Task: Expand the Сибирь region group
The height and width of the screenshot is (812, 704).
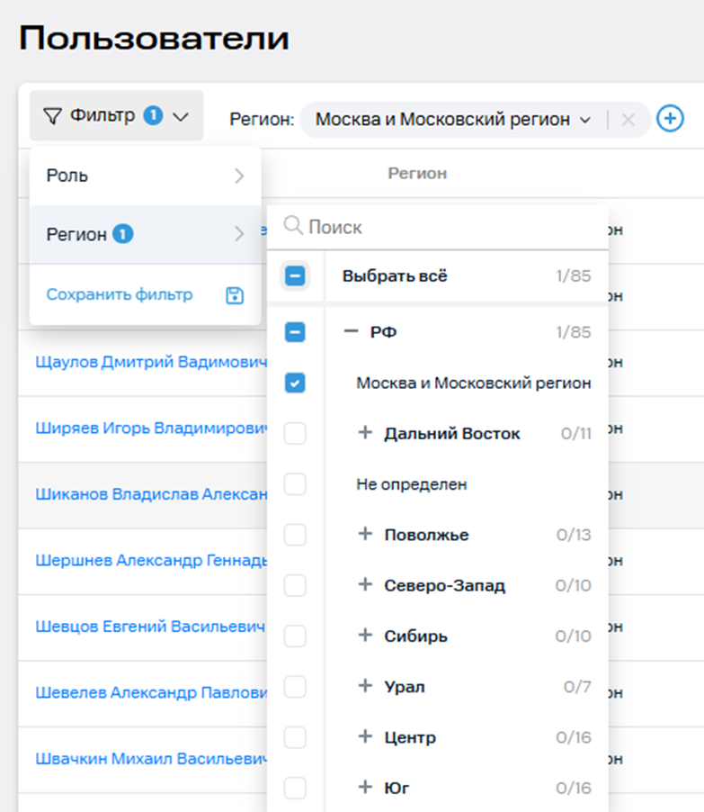Action: tap(365, 636)
